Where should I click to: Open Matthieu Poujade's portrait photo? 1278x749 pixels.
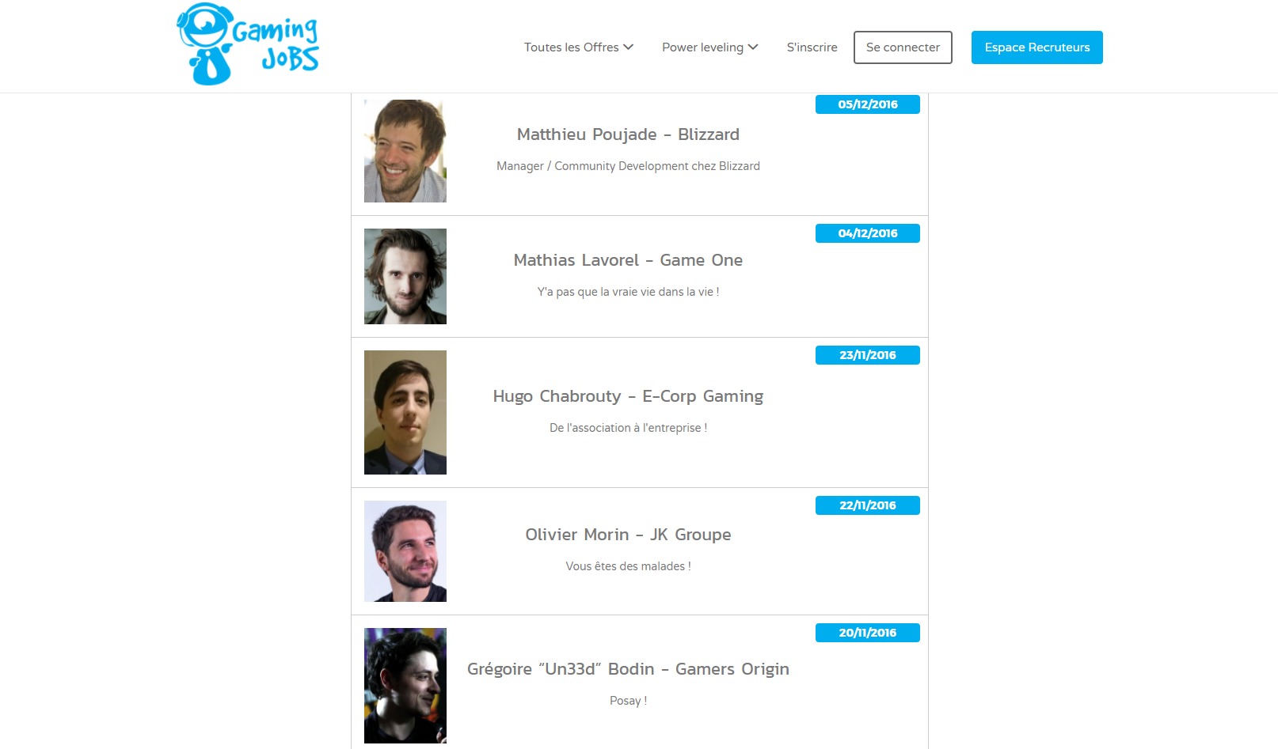click(x=405, y=151)
